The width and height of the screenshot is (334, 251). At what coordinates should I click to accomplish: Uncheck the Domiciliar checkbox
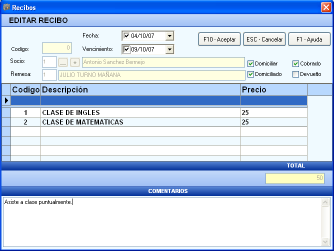[x=250, y=63]
